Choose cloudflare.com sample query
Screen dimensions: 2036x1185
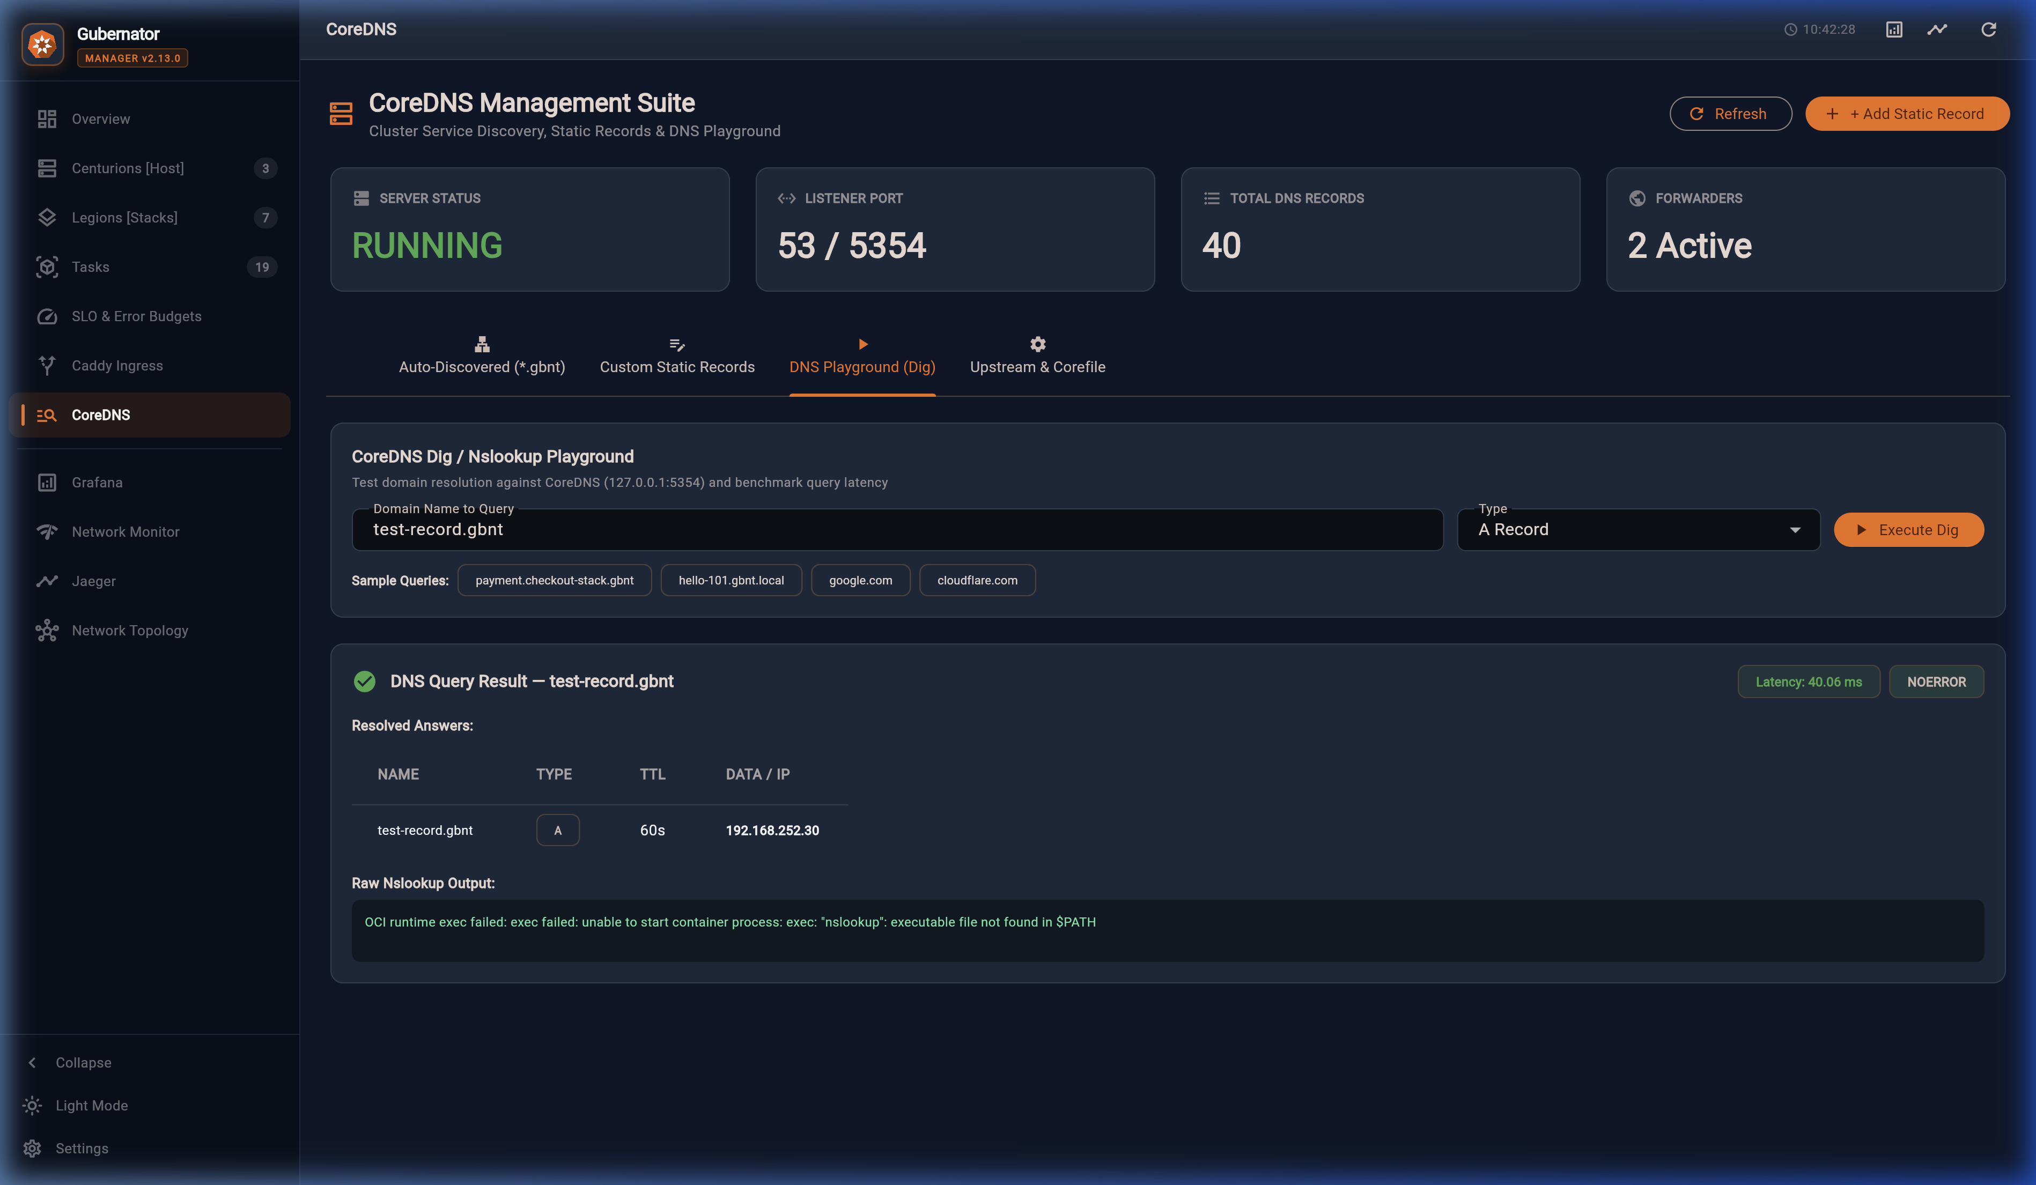(978, 580)
